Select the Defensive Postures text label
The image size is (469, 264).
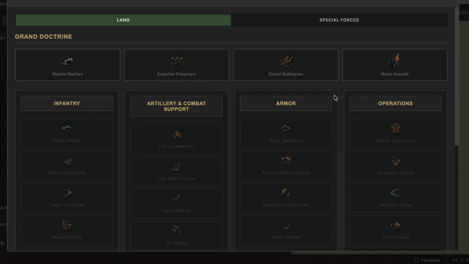[x=67, y=173]
